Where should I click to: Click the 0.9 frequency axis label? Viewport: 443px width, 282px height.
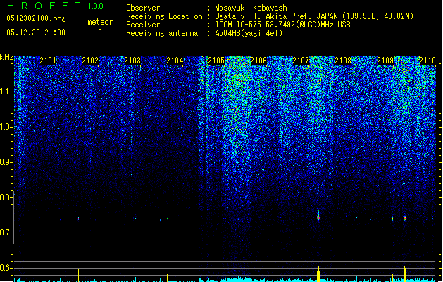pos(6,162)
